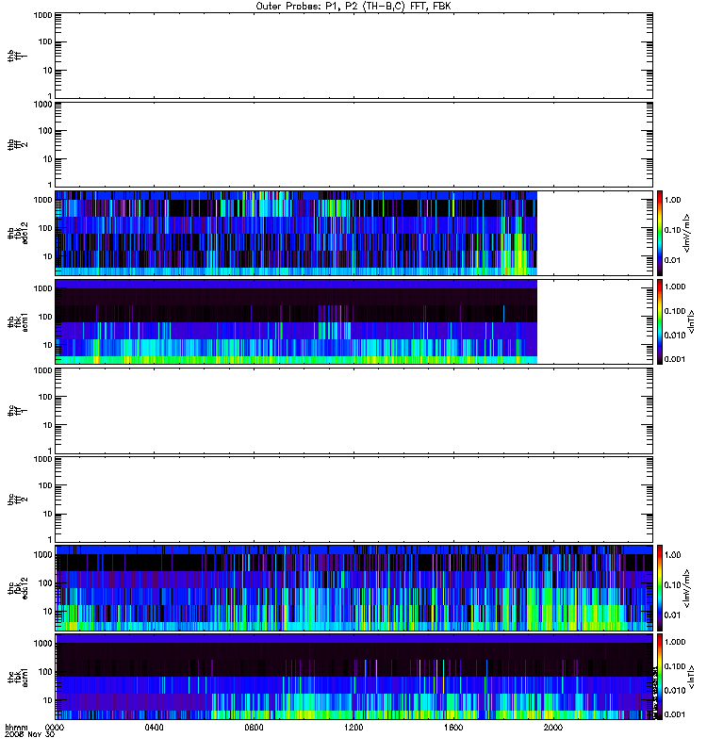707x754 pixels.
Task: Click the '2000' time axis label
Action: [553, 728]
